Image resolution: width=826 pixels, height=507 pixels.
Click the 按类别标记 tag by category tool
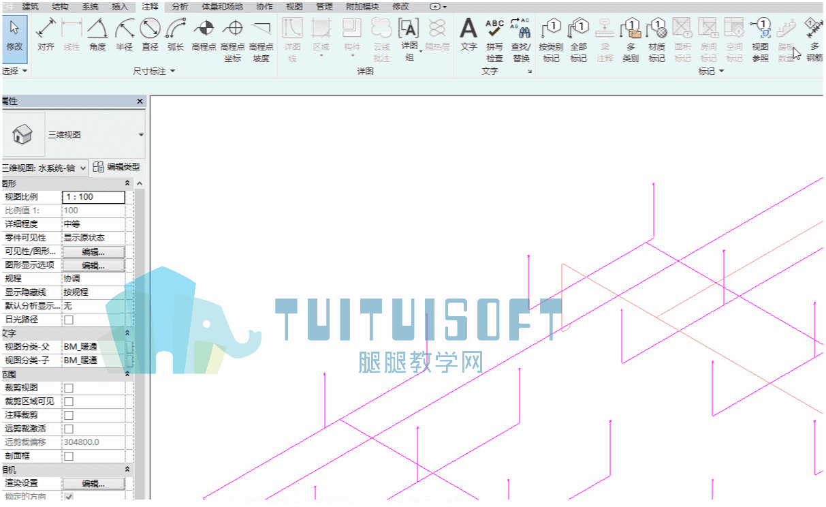pyautogui.click(x=551, y=40)
